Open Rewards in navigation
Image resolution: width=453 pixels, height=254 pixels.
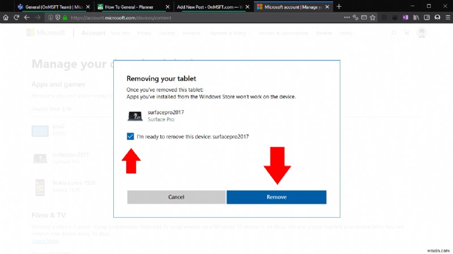tap(191, 33)
